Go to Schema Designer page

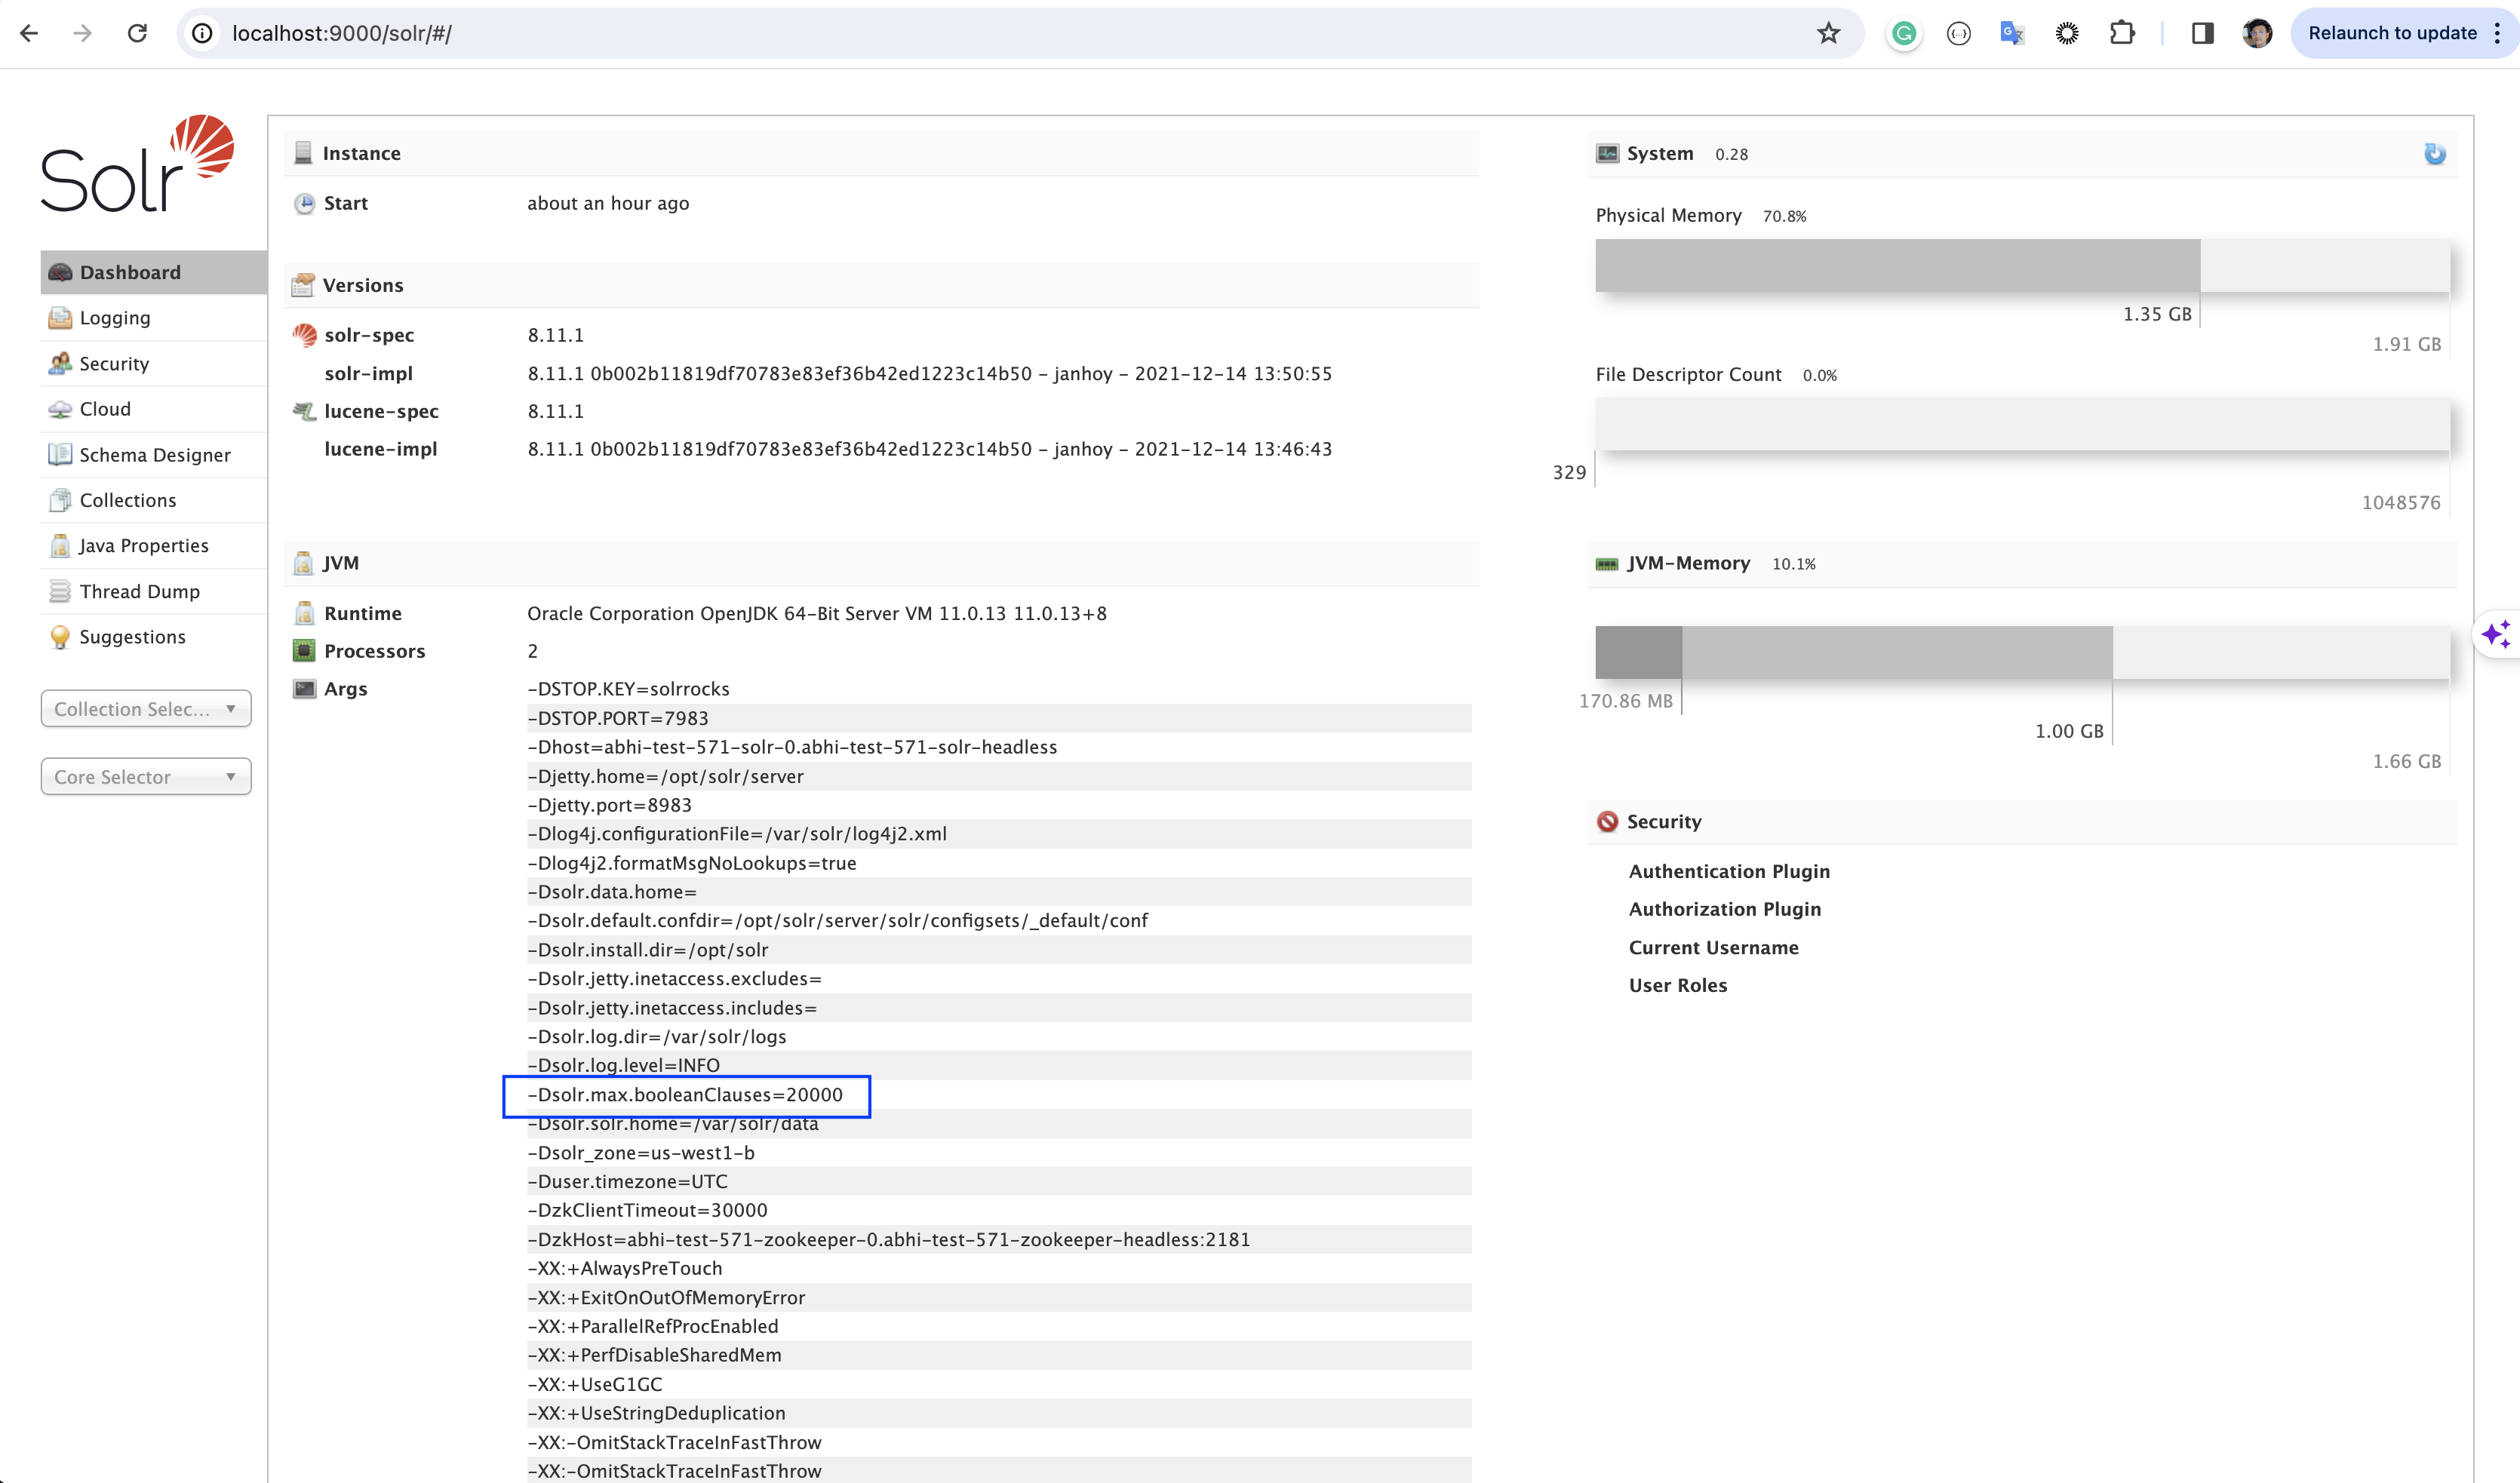coord(155,455)
